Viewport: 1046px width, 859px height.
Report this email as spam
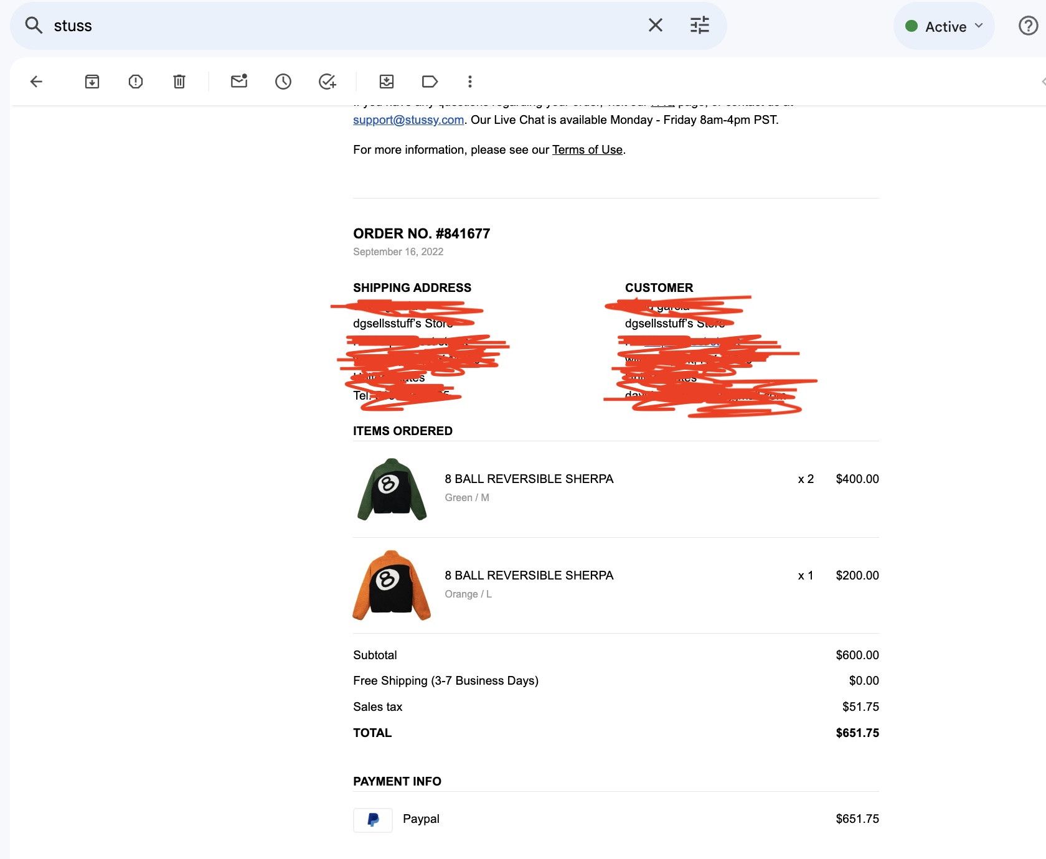[x=136, y=82]
